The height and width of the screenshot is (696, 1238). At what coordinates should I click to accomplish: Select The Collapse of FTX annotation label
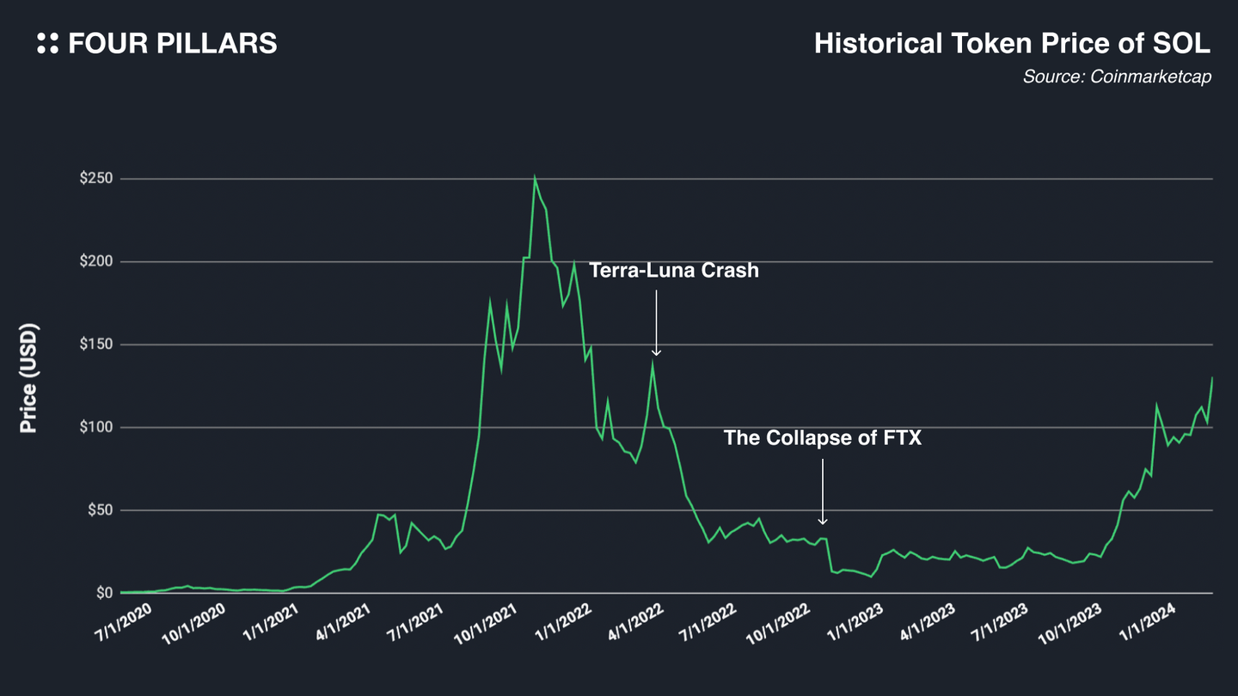(823, 438)
